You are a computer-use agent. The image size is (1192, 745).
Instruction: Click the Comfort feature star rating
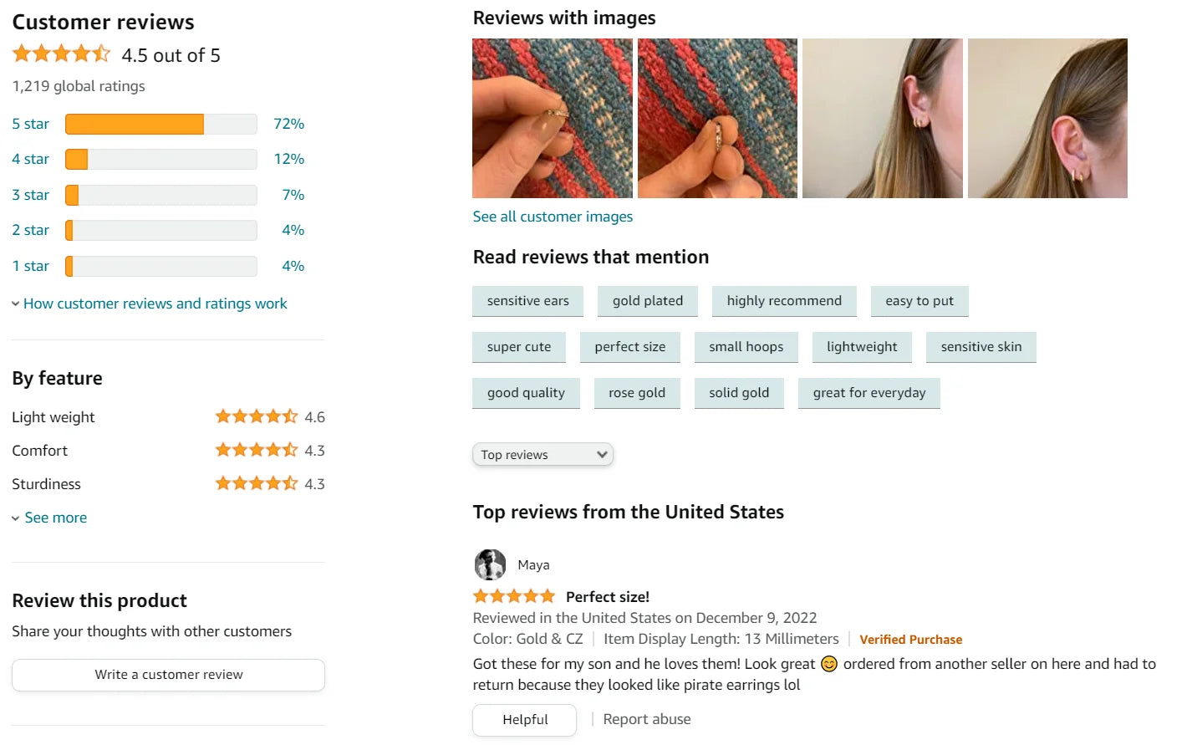[x=256, y=450]
